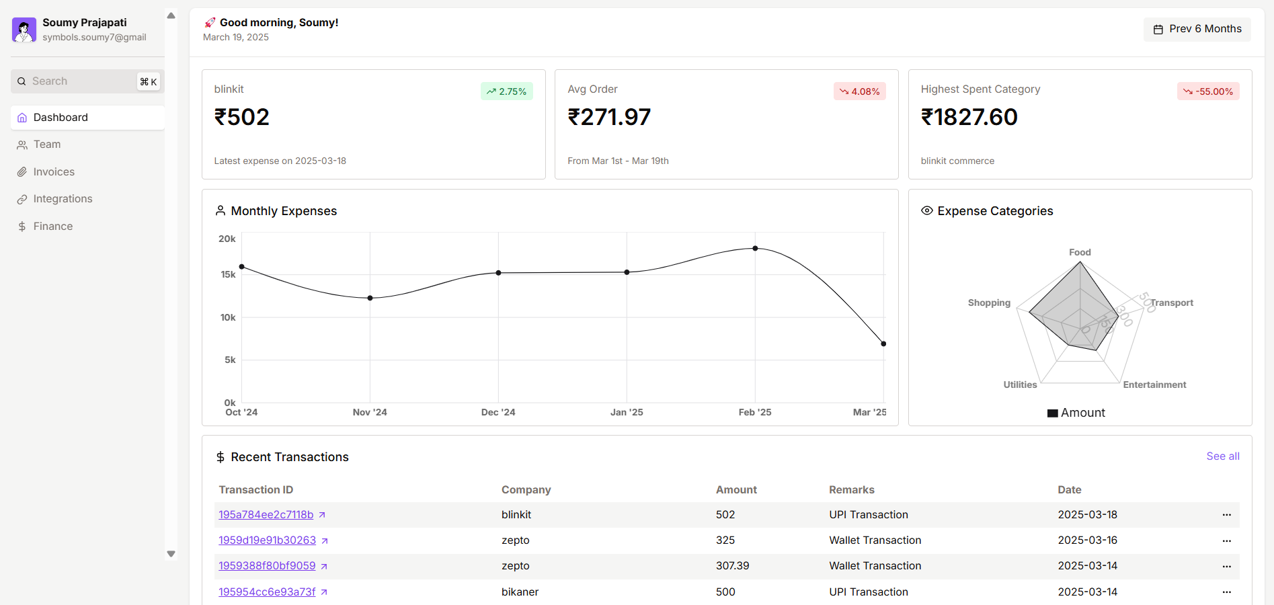Click the Integrations link icon
This screenshot has height=605, width=1274.
22,199
